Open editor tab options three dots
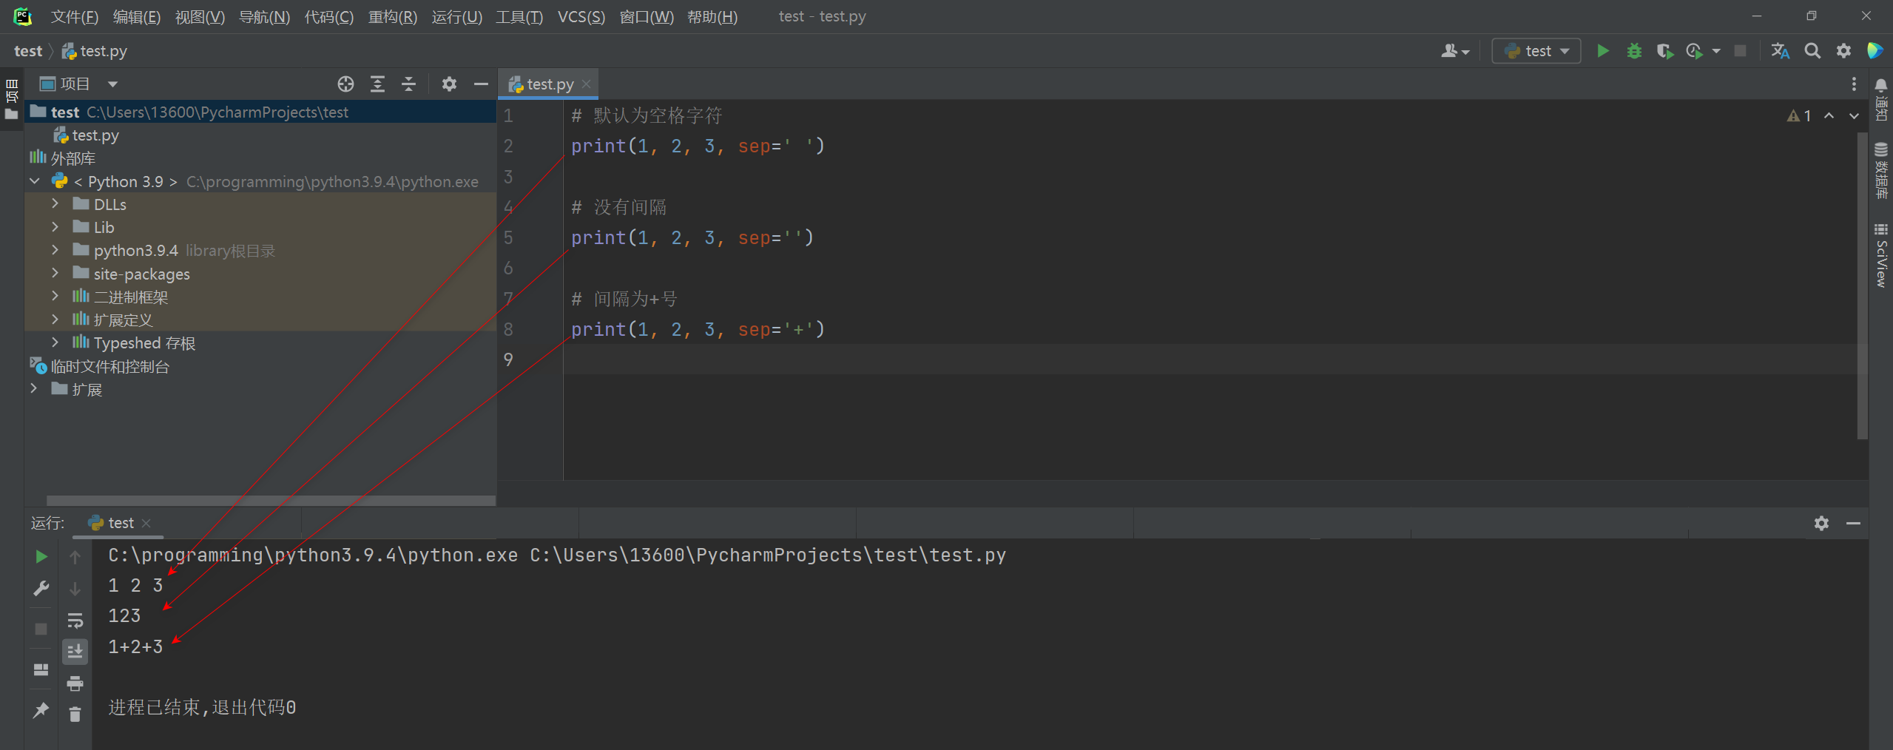Image resolution: width=1893 pixels, height=750 pixels. tap(1853, 84)
